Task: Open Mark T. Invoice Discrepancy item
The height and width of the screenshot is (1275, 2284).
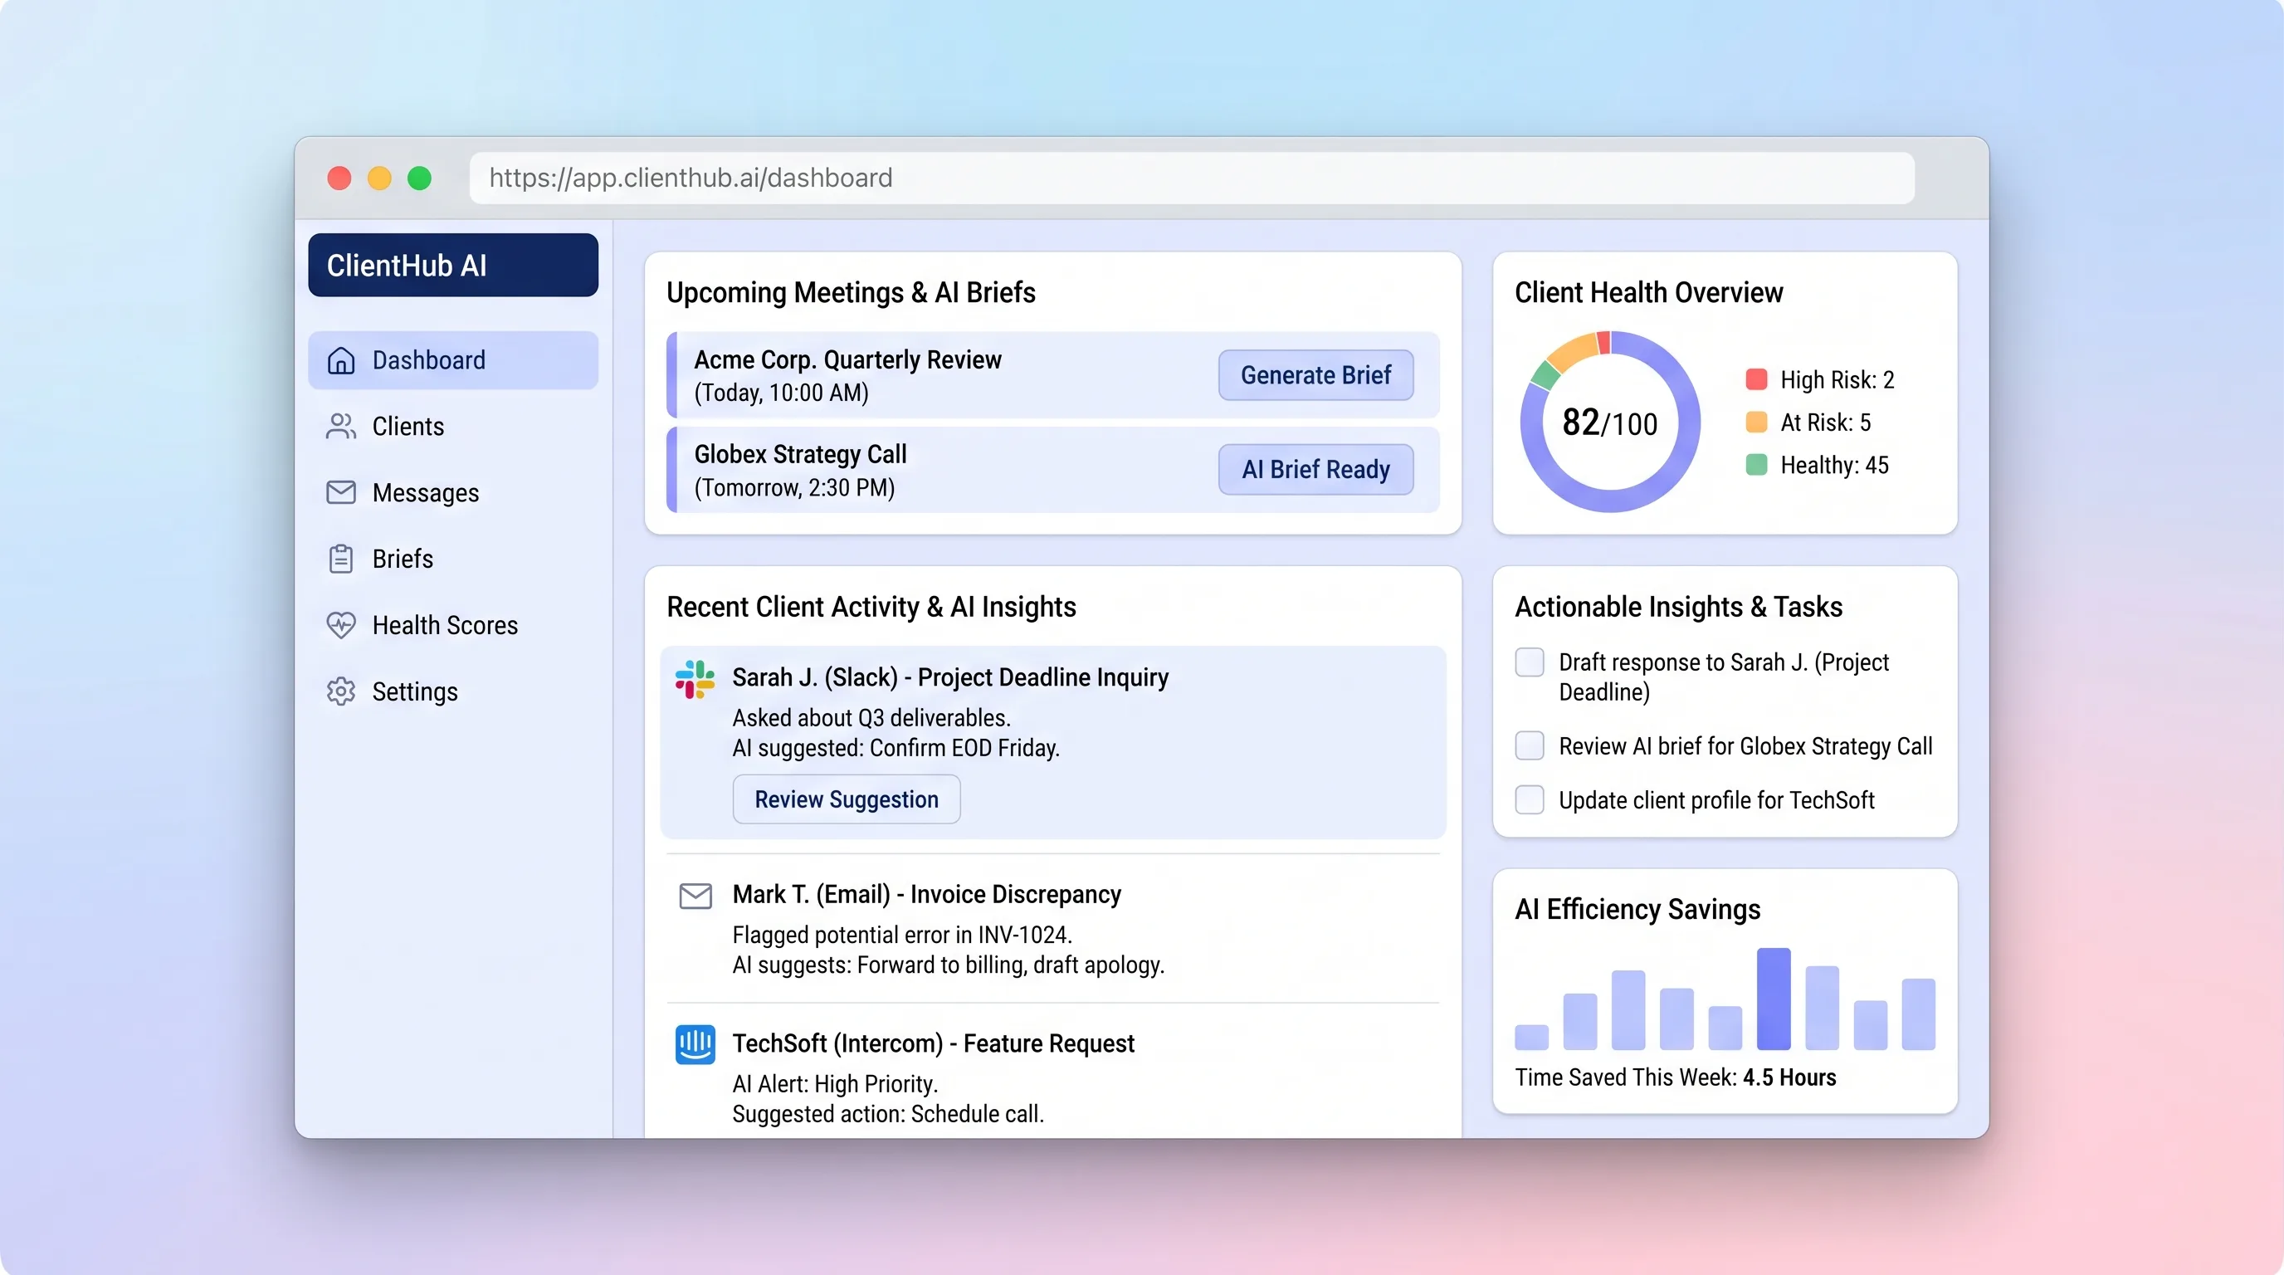Action: 1053,928
